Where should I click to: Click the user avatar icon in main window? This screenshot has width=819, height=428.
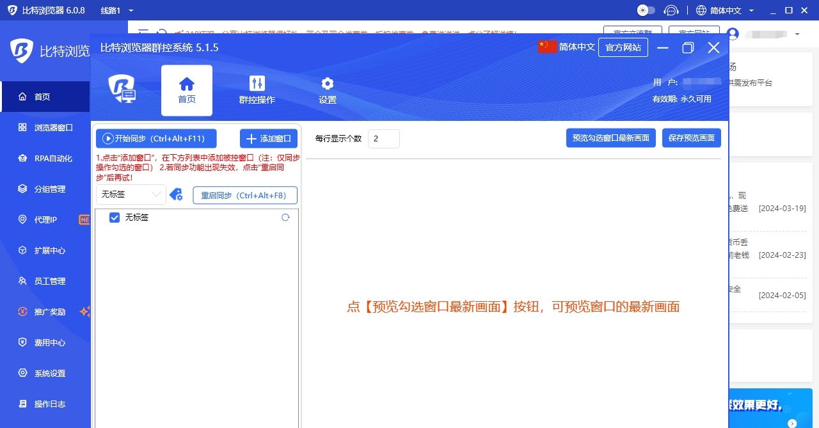click(x=733, y=34)
